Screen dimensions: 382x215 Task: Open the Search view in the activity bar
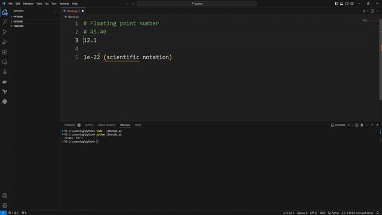[5, 22]
